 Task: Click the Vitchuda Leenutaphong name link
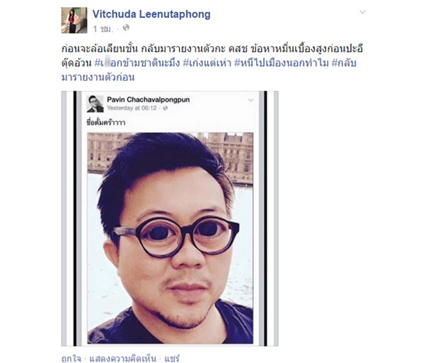152,14
